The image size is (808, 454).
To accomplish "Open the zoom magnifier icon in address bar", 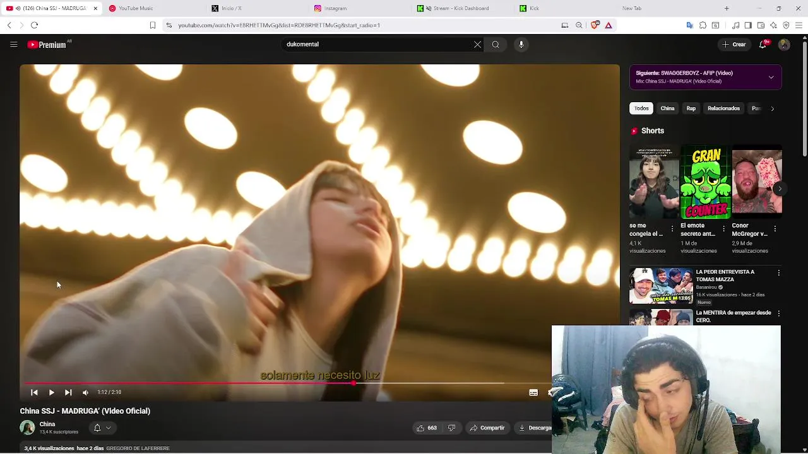I will (579, 25).
